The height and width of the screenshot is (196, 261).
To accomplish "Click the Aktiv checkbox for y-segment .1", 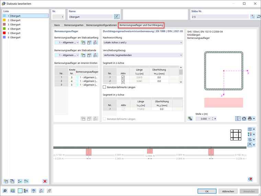I will 123,109.
